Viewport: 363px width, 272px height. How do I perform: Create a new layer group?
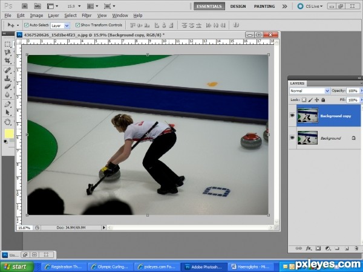click(x=337, y=248)
